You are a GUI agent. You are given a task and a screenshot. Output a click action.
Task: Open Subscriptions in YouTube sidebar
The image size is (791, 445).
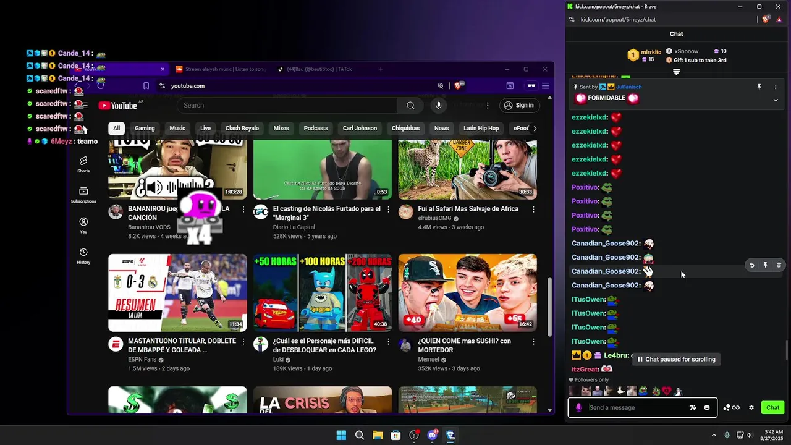(83, 195)
